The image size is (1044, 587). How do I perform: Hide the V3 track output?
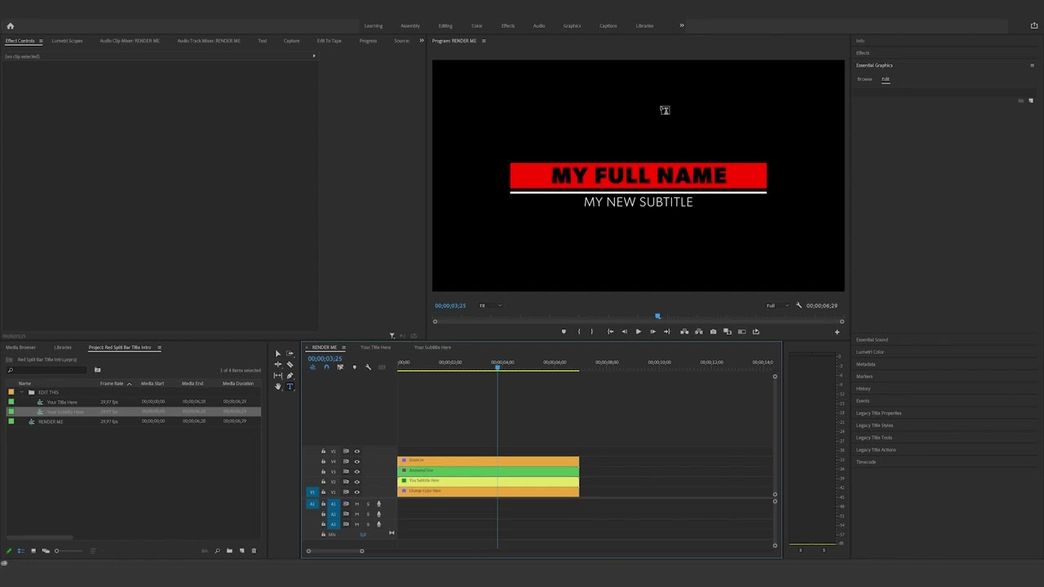click(x=356, y=471)
